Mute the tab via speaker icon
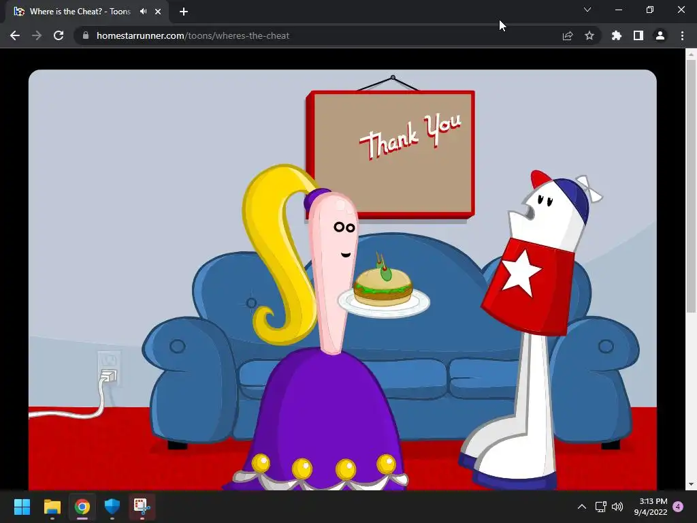Image resolution: width=697 pixels, height=523 pixels. [143, 12]
